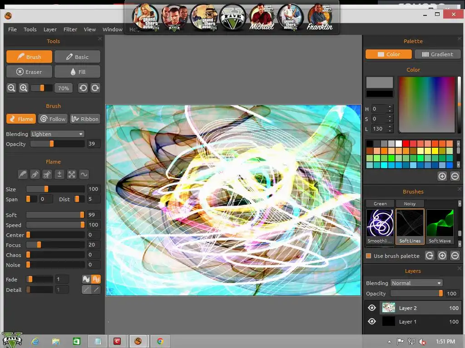Open the Layers Blending Normal dropdown
Viewport: 465px width, 348px height.
pos(417,283)
